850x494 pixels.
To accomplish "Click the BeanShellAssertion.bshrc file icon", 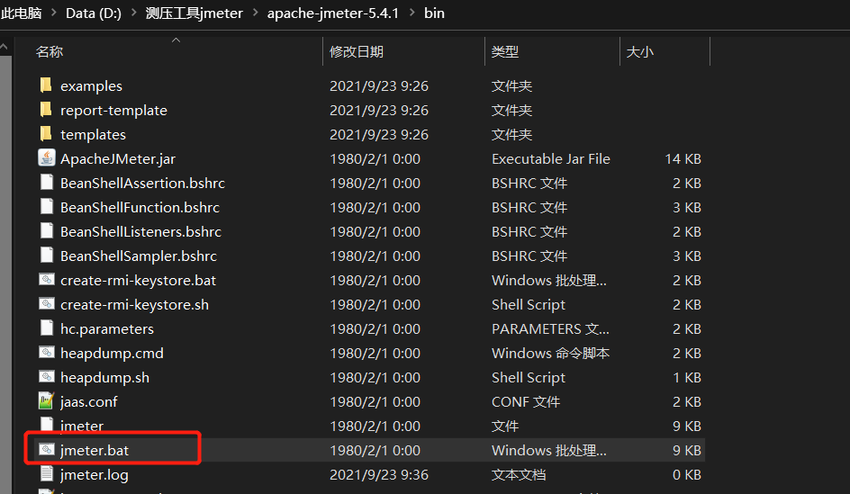I will click(x=47, y=182).
